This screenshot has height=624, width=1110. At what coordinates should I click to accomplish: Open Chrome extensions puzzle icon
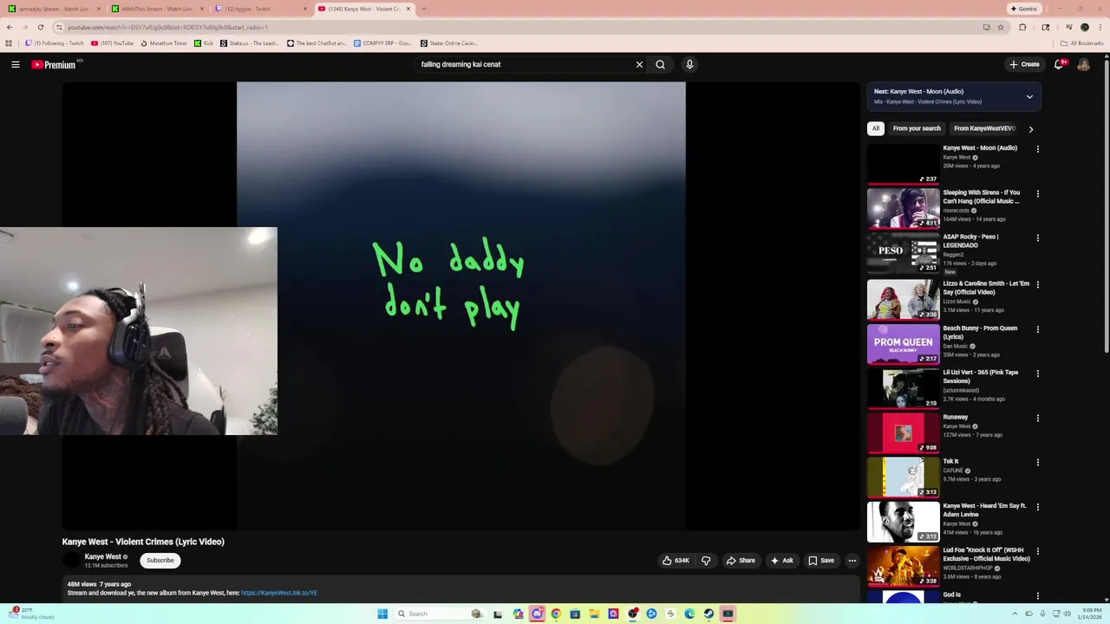click(1022, 27)
